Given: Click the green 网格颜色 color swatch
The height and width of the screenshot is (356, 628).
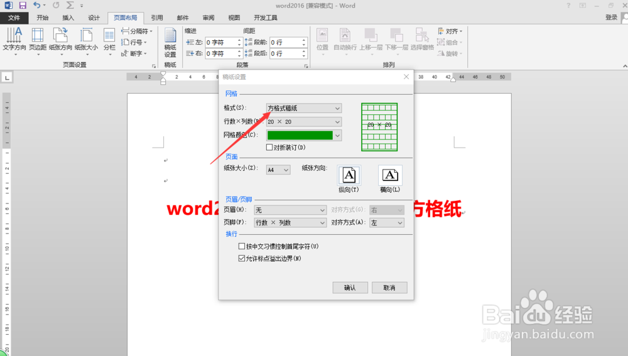Looking at the screenshot, I should click(300, 136).
